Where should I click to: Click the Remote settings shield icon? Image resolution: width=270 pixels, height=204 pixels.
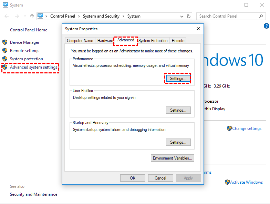[5, 50]
